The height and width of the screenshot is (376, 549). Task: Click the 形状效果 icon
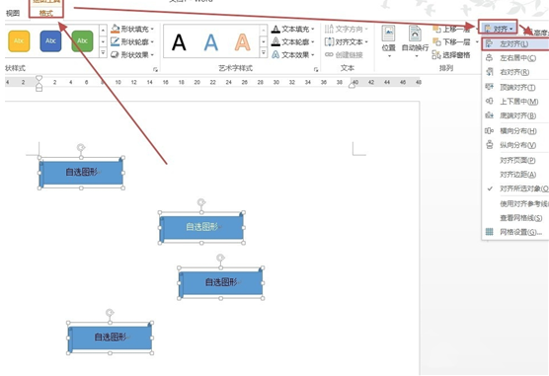[x=116, y=54]
